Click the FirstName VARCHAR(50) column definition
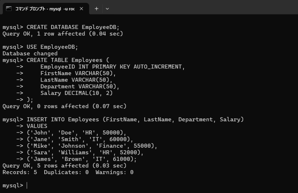The height and width of the screenshot is (193, 298). click(x=78, y=73)
